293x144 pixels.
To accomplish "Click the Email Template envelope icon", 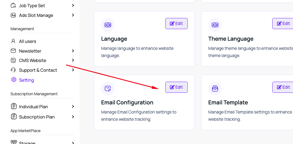I will coord(215,89).
